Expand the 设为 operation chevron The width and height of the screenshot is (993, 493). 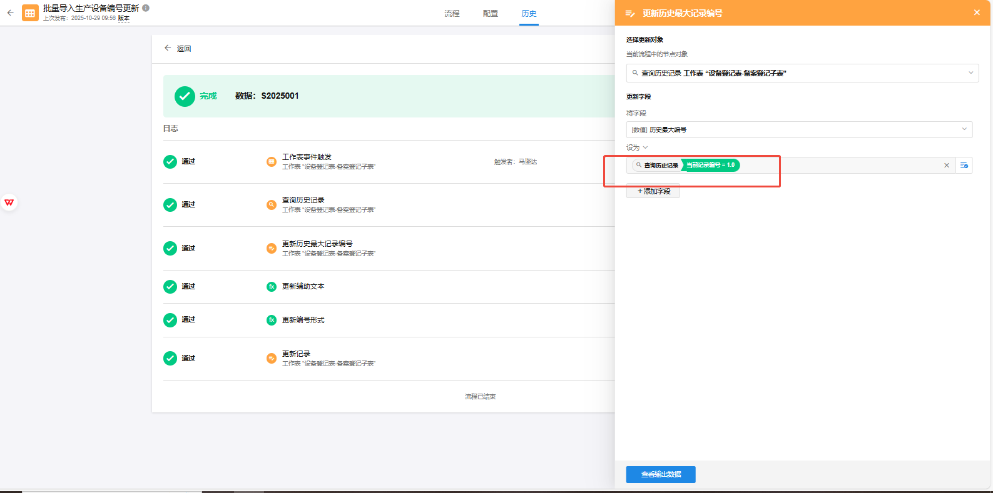tap(646, 147)
